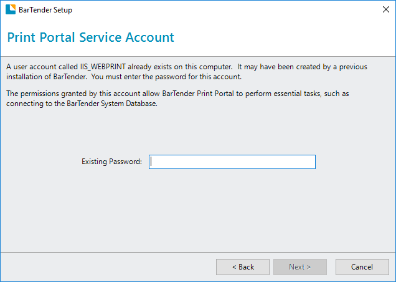Focus the Existing Password input field
396x282 pixels.
[x=232, y=162]
